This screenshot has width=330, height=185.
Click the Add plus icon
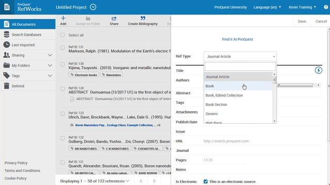(x=63, y=18)
